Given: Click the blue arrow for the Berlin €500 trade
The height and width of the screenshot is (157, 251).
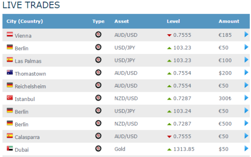Looking at the screenshot, I should coord(246,123).
